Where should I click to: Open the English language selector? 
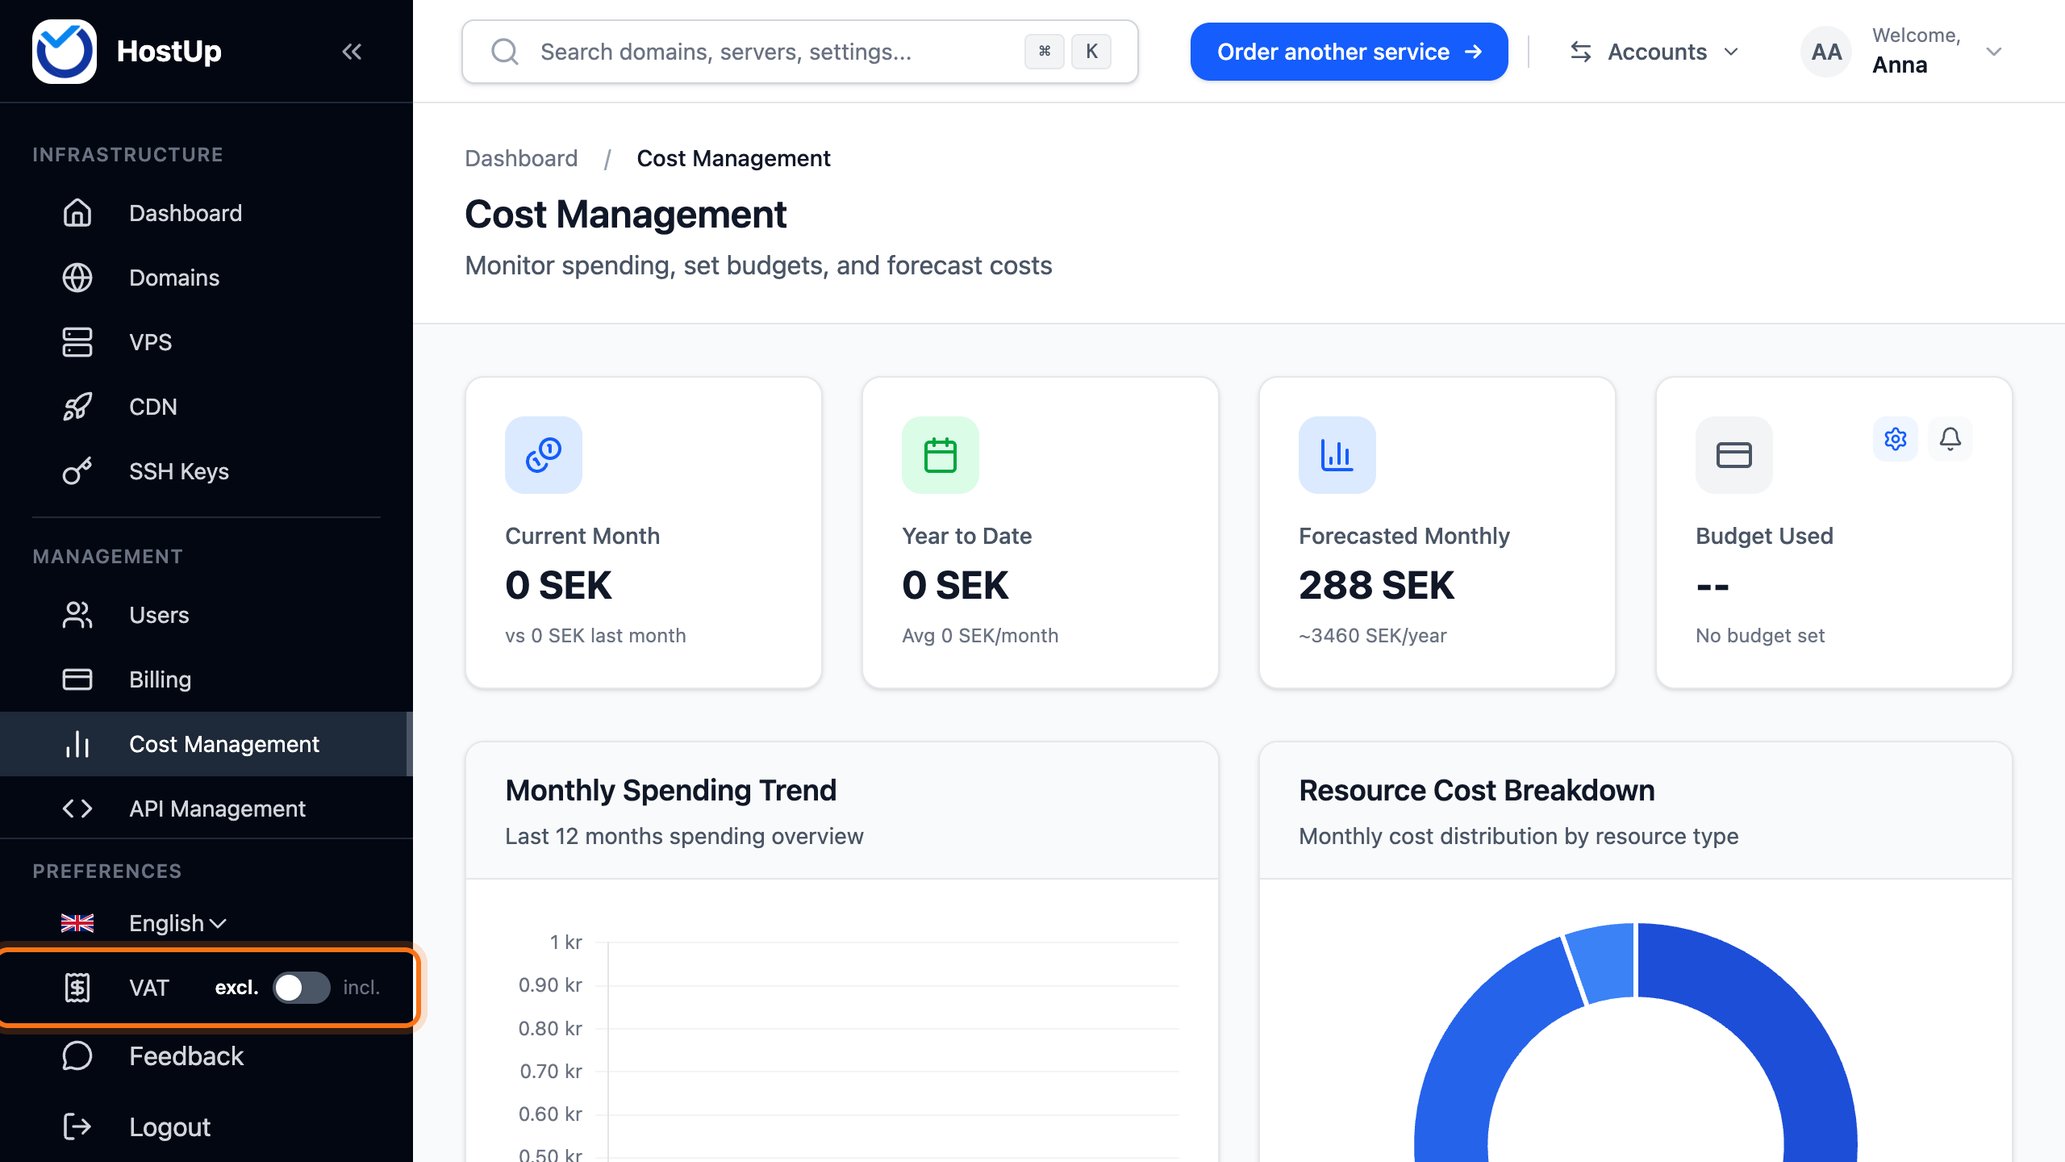[x=177, y=923]
